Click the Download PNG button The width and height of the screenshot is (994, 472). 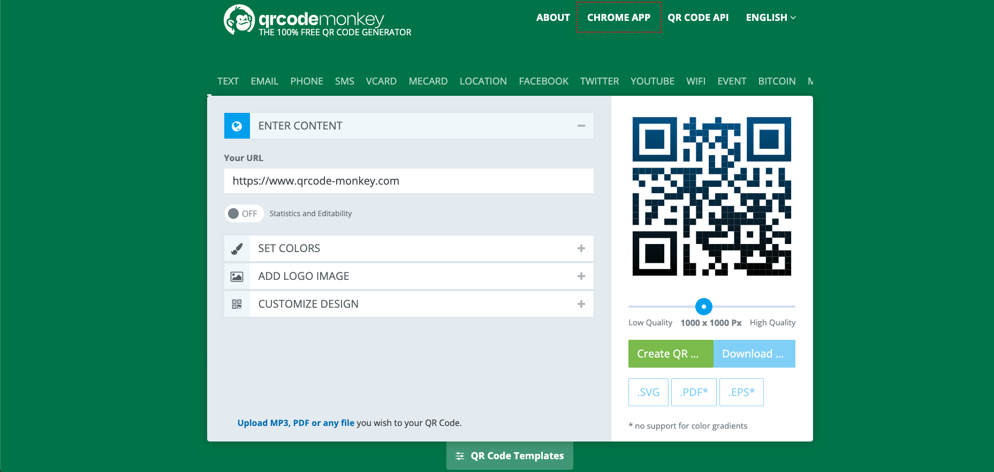[x=754, y=354]
